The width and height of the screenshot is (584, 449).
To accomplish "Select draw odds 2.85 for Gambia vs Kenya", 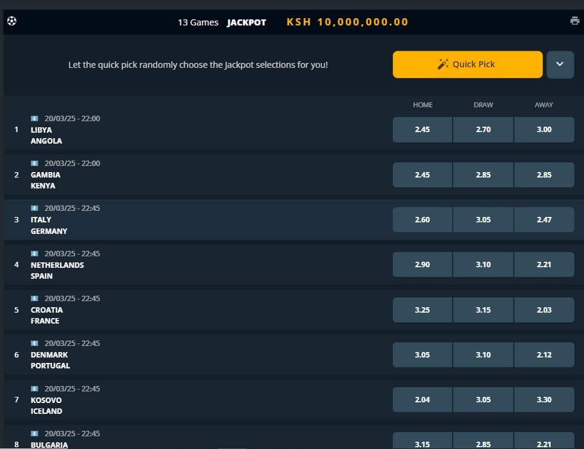I will (483, 175).
